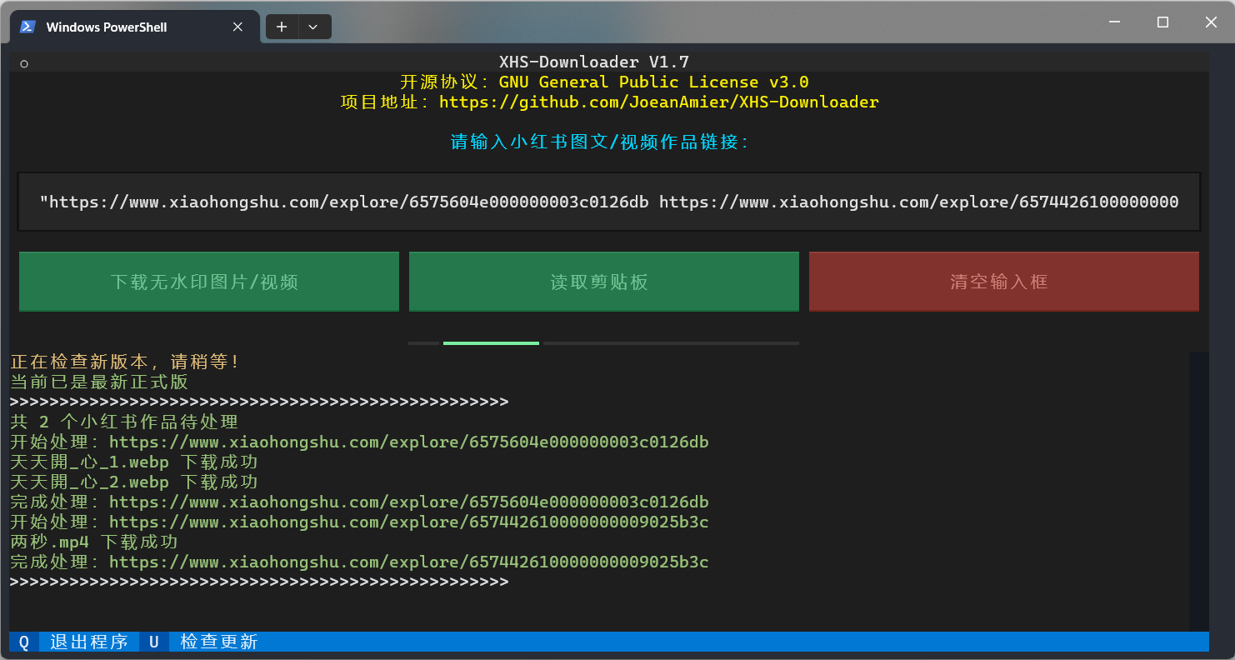The width and height of the screenshot is (1235, 660).
Task: Click the 天天開_心_1.webp filename text
Action: coord(90,462)
